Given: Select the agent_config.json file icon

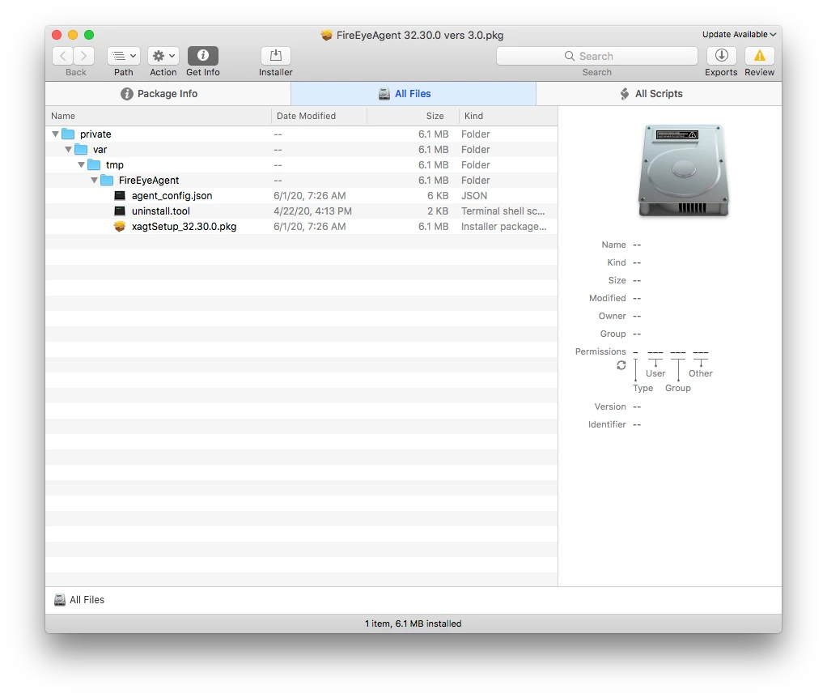Looking at the screenshot, I should (120, 196).
